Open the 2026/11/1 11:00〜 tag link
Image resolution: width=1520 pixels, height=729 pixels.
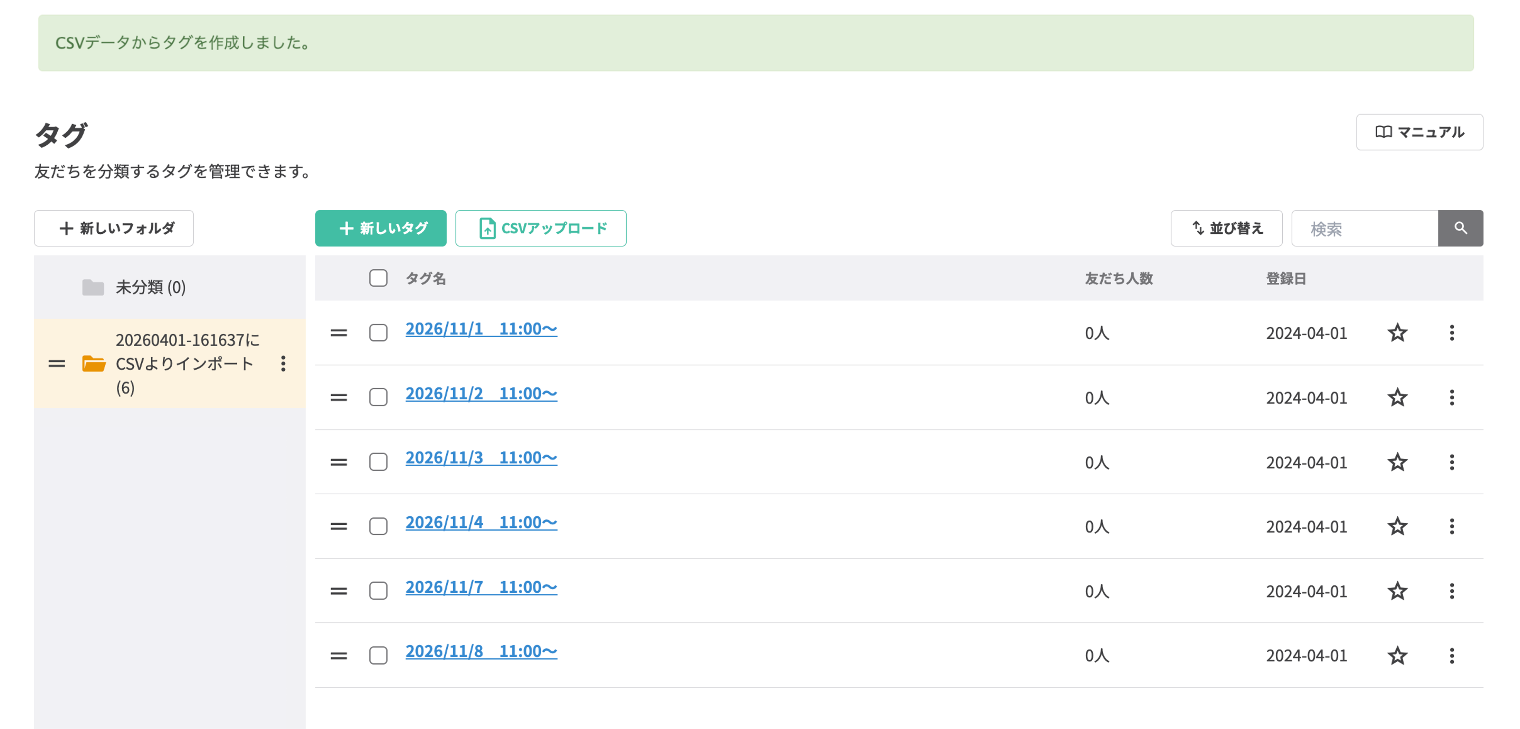pos(481,329)
